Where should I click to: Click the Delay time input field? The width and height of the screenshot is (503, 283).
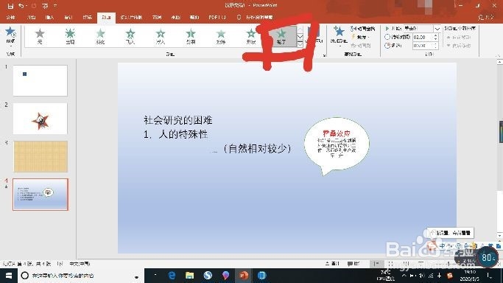(422, 46)
